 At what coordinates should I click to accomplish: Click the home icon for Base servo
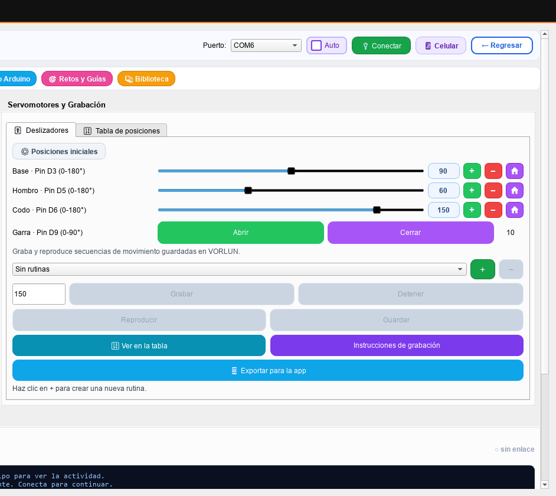tap(514, 171)
